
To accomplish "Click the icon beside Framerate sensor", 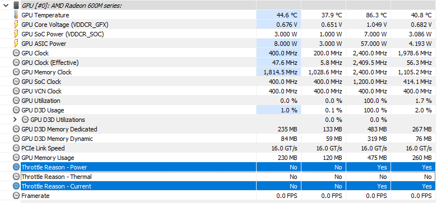I will tap(16, 196).
